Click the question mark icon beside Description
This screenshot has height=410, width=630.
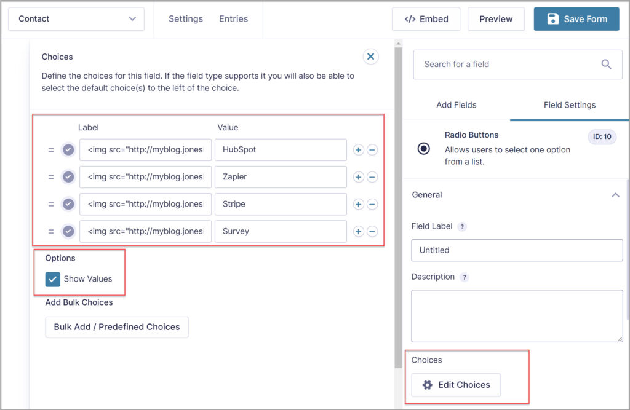click(465, 277)
